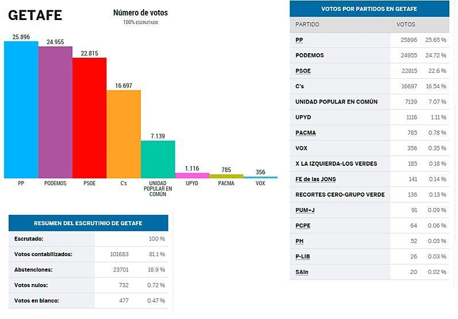Click the 0.72 % null votes value

[156, 285]
